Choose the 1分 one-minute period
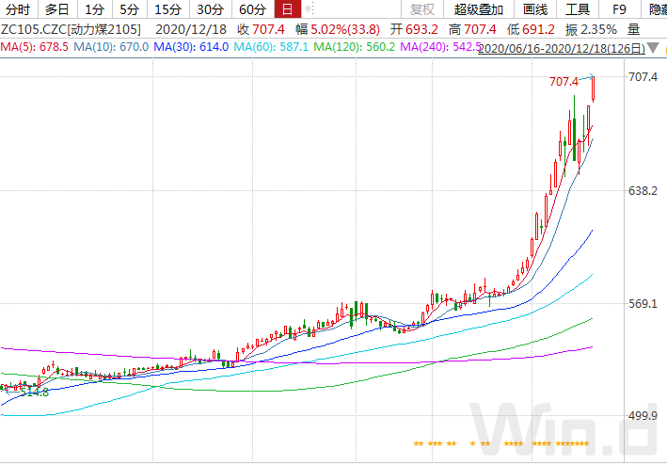Image resolution: width=667 pixels, height=465 pixels. (x=94, y=8)
